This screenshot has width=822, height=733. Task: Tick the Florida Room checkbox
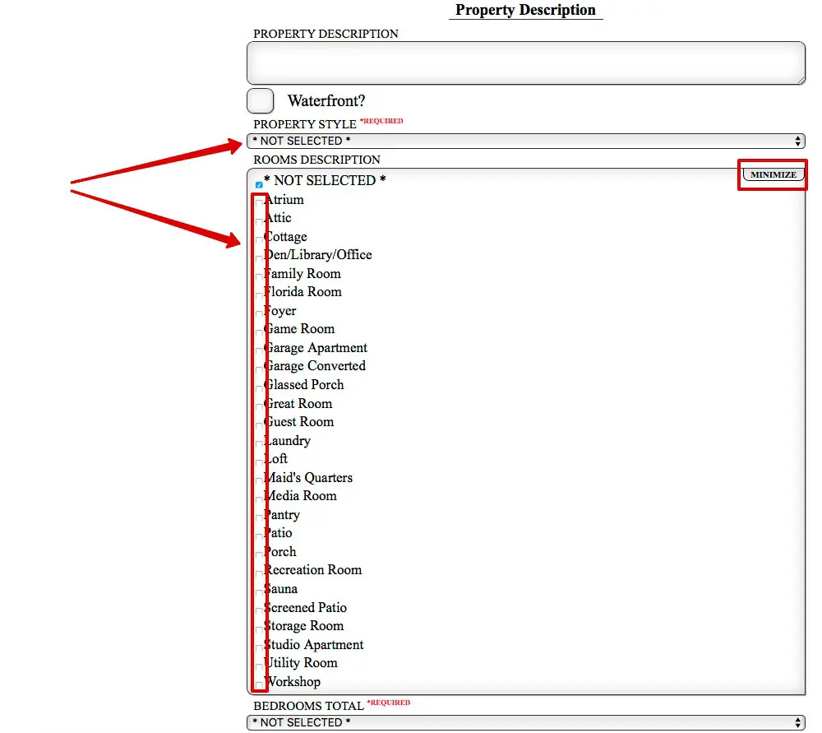pyautogui.click(x=259, y=295)
